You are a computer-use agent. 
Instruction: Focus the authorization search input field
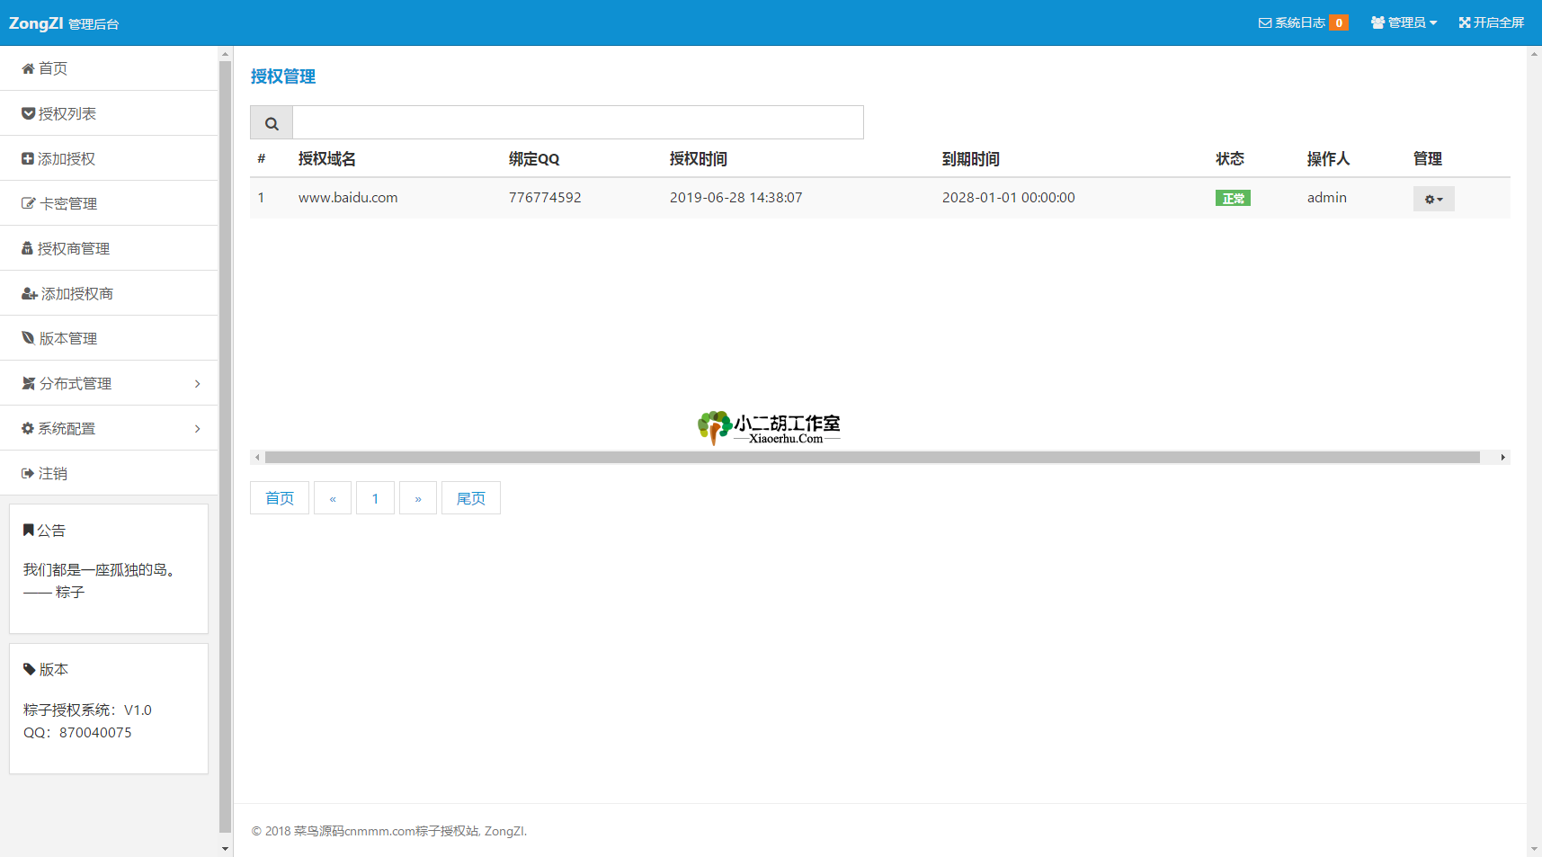click(x=577, y=122)
